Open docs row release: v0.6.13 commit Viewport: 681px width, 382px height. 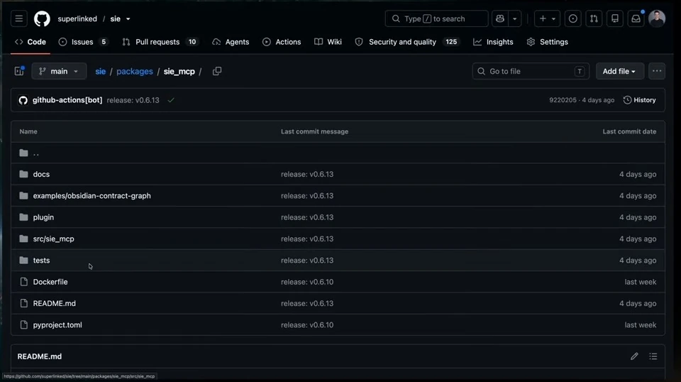pos(307,174)
